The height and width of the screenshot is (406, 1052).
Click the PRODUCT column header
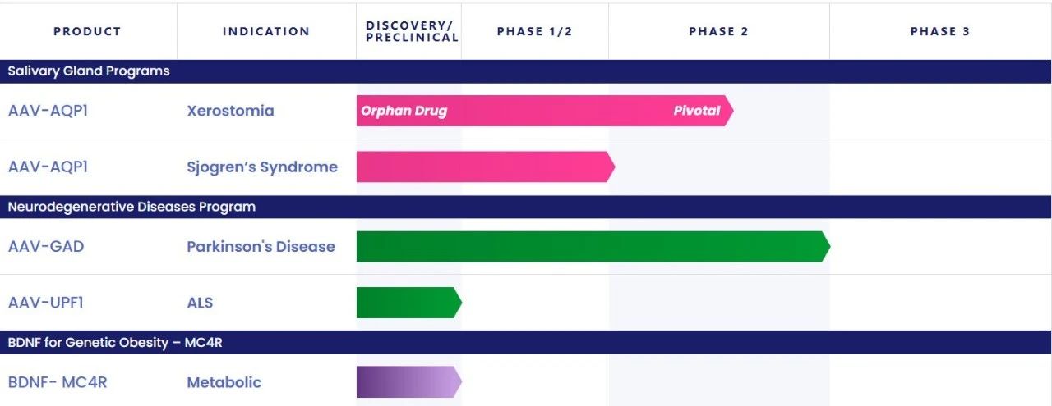click(x=87, y=32)
